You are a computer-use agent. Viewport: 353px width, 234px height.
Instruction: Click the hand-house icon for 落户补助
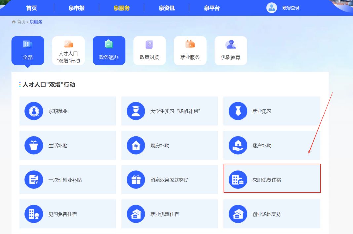pyautogui.click(x=238, y=146)
